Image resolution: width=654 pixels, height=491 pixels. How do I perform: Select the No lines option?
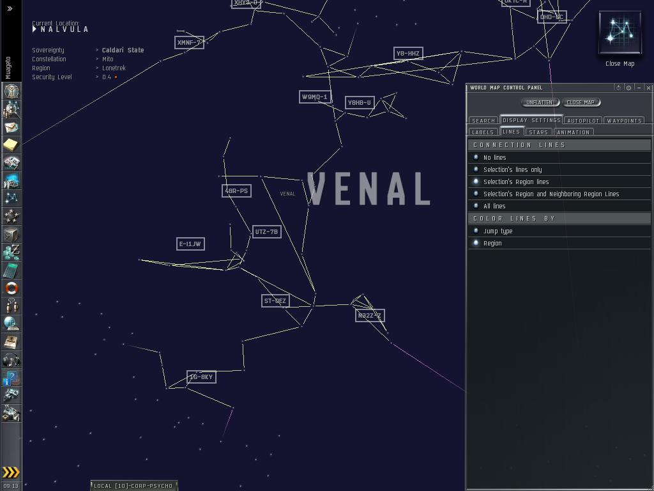[x=559, y=157]
